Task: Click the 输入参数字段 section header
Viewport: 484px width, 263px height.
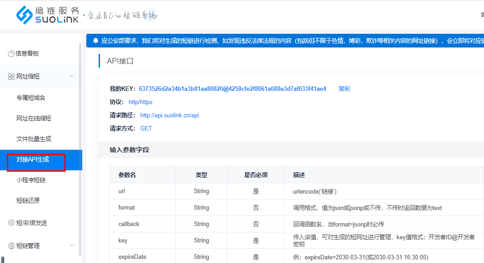Action: (x=129, y=150)
